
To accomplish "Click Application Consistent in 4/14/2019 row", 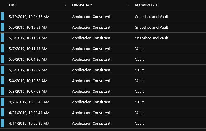I will click(x=91, y=124).
